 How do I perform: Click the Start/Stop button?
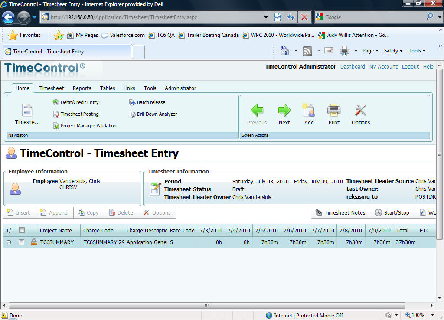(393, 212)
